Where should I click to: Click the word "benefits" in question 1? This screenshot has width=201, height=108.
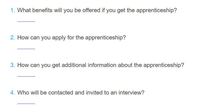pyautogui.click(x=42, y=10)
